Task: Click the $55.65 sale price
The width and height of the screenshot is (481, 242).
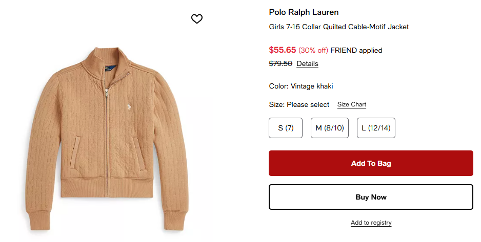Action: (283, 50)
